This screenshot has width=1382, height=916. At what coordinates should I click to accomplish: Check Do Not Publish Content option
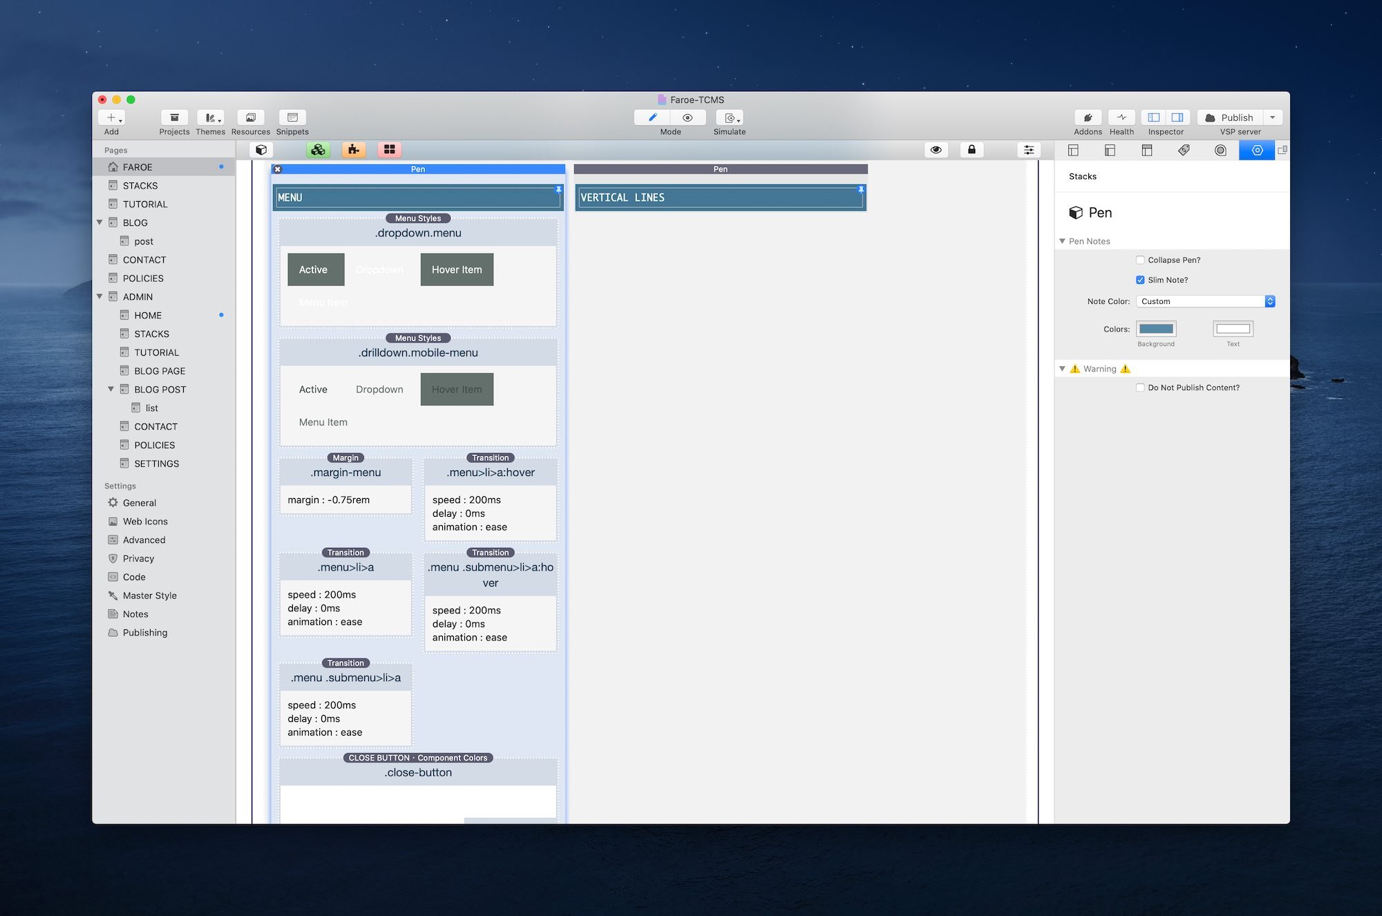point(1140,388)
